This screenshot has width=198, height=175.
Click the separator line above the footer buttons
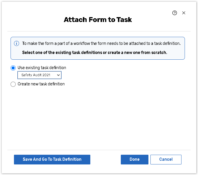99,150
